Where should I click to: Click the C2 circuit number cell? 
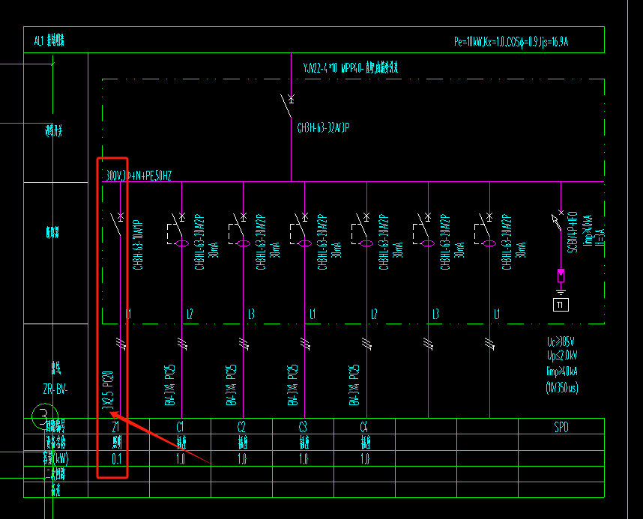(x=241, y=427)
